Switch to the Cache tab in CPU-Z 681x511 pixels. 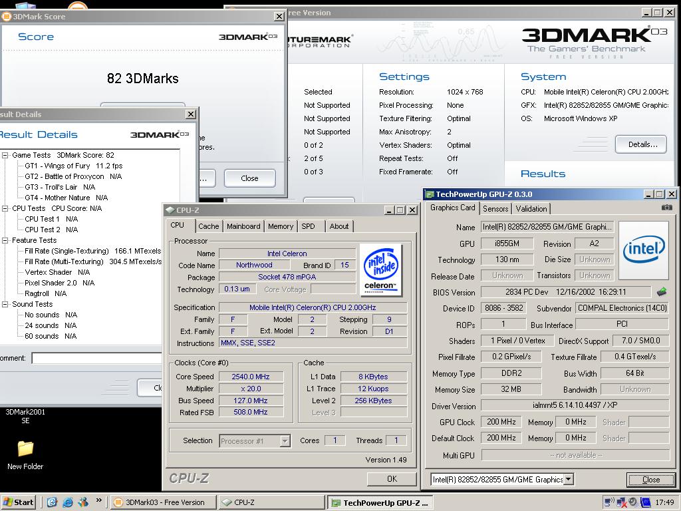click(208, 226)
